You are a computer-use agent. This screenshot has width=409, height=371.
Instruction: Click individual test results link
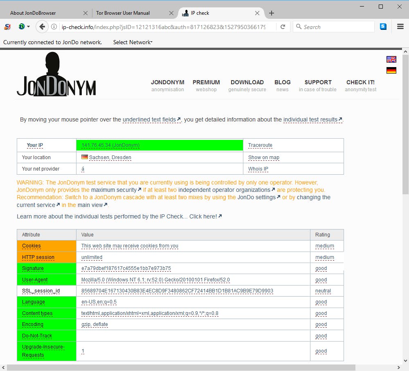(313, 119)
